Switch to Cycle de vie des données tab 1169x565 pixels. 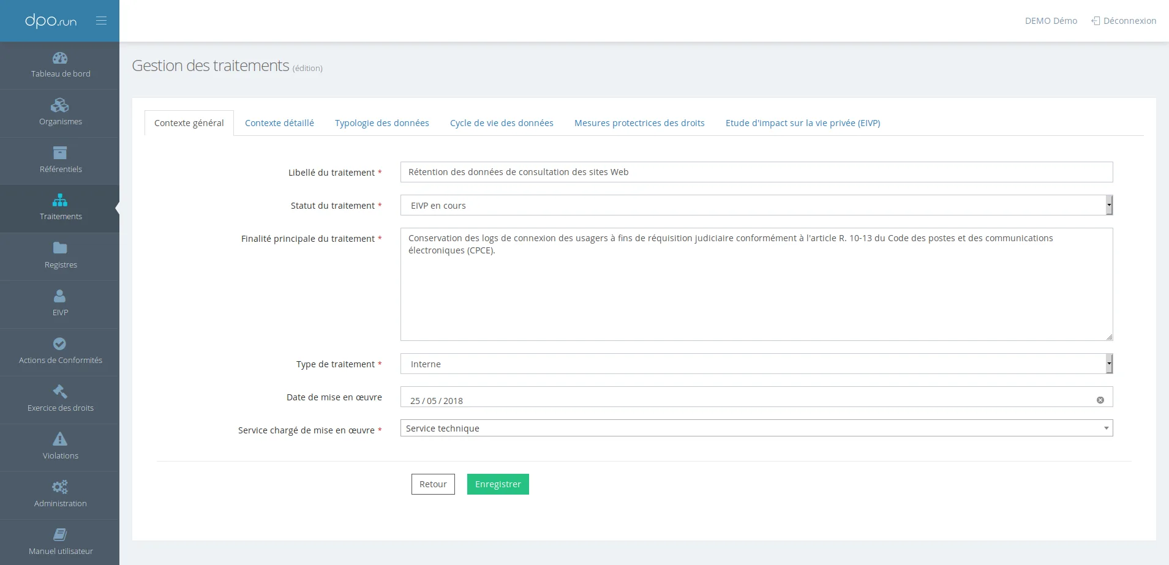coord(502,123)
